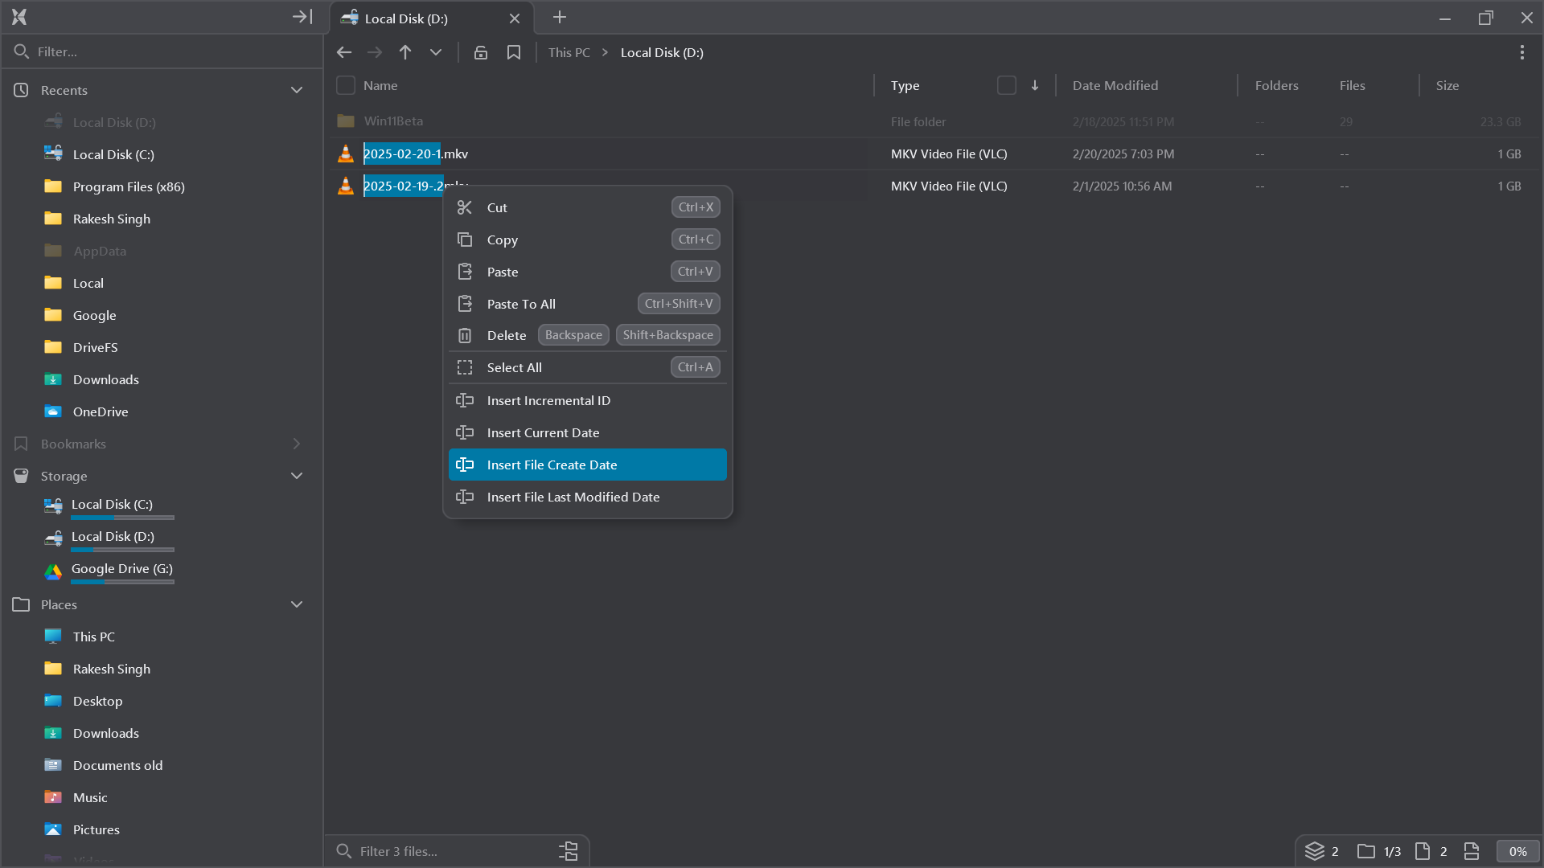The image size is (1544, 868).
Task: Navigate up one folder with the up arrow
Action: tap(405, 51)
